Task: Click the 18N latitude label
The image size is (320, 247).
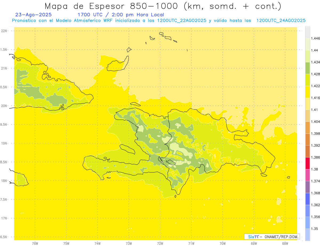Action: [x=4, y=181]
